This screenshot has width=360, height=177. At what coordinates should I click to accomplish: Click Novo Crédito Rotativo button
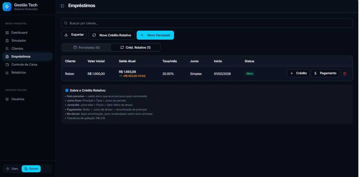[112, 35]
